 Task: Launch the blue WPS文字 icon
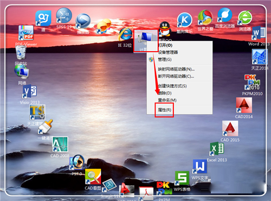click(199, 167)
